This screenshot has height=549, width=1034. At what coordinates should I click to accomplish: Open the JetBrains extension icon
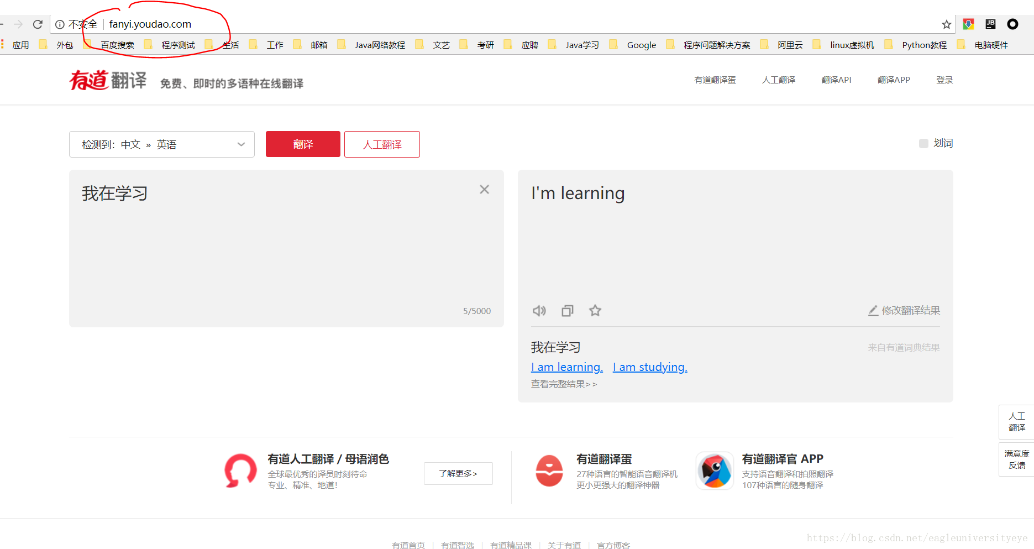990,24
